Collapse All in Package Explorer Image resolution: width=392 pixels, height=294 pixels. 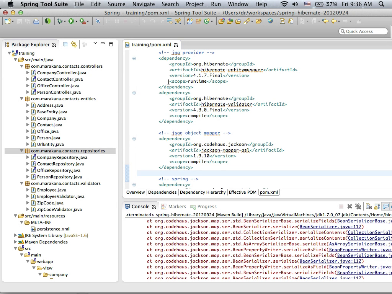pyautogui.click(x=65, y=45)
